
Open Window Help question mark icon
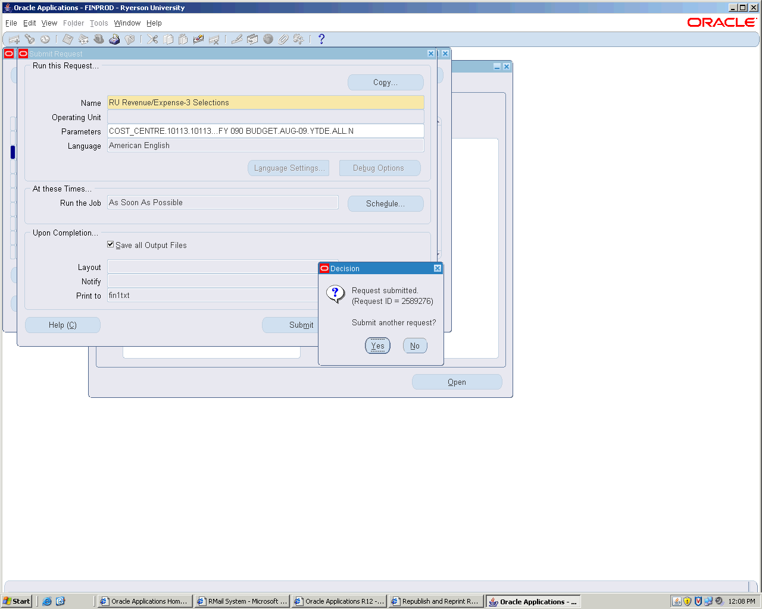pyautogui.click(x=321, y=39)
